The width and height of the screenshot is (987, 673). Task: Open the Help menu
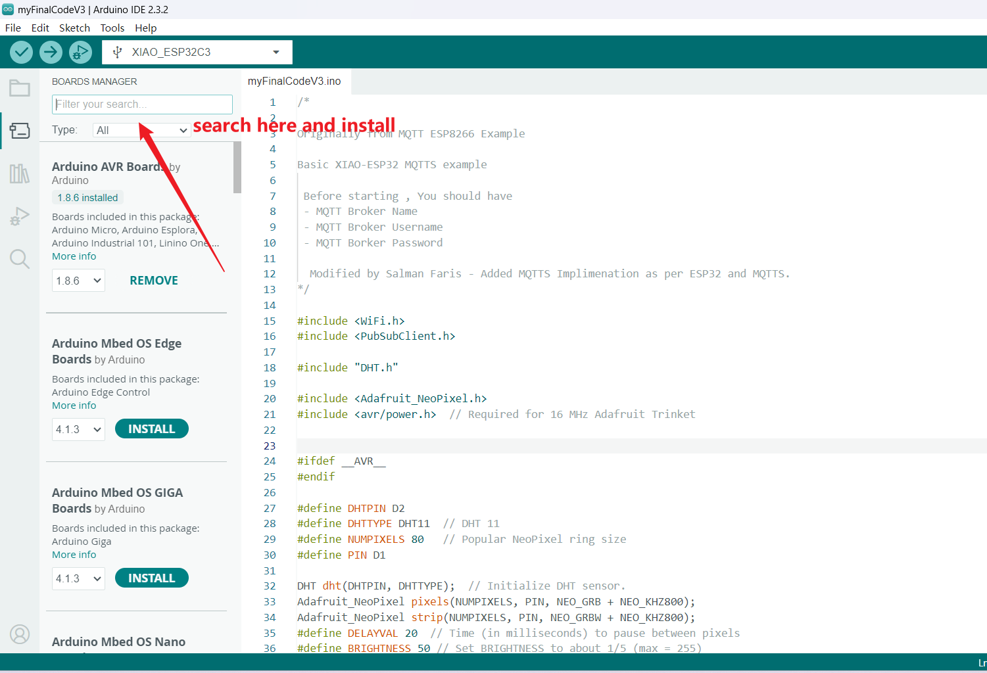click(x=146, y=28)
